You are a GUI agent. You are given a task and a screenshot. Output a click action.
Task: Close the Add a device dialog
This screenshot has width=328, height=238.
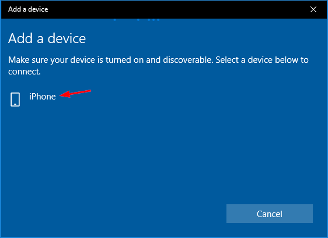coord(313,9)
